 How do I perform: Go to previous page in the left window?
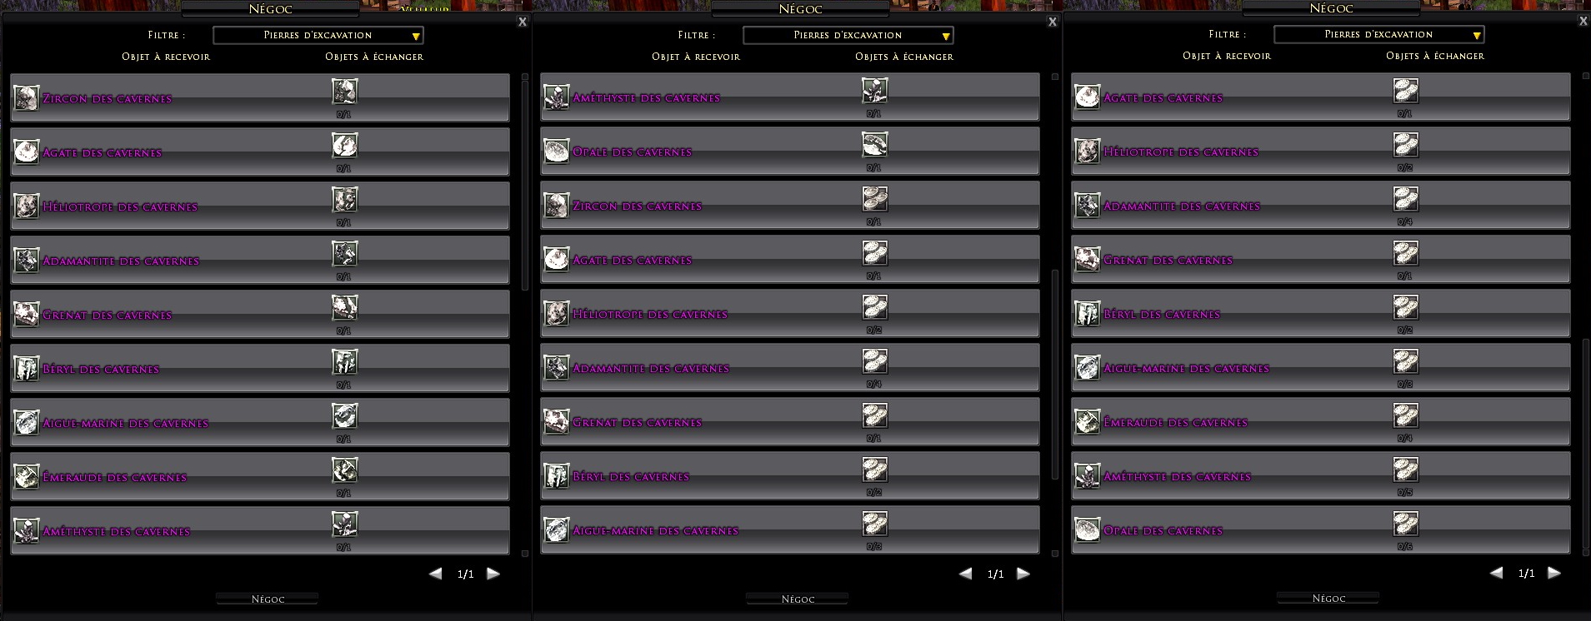click(435, 574)
